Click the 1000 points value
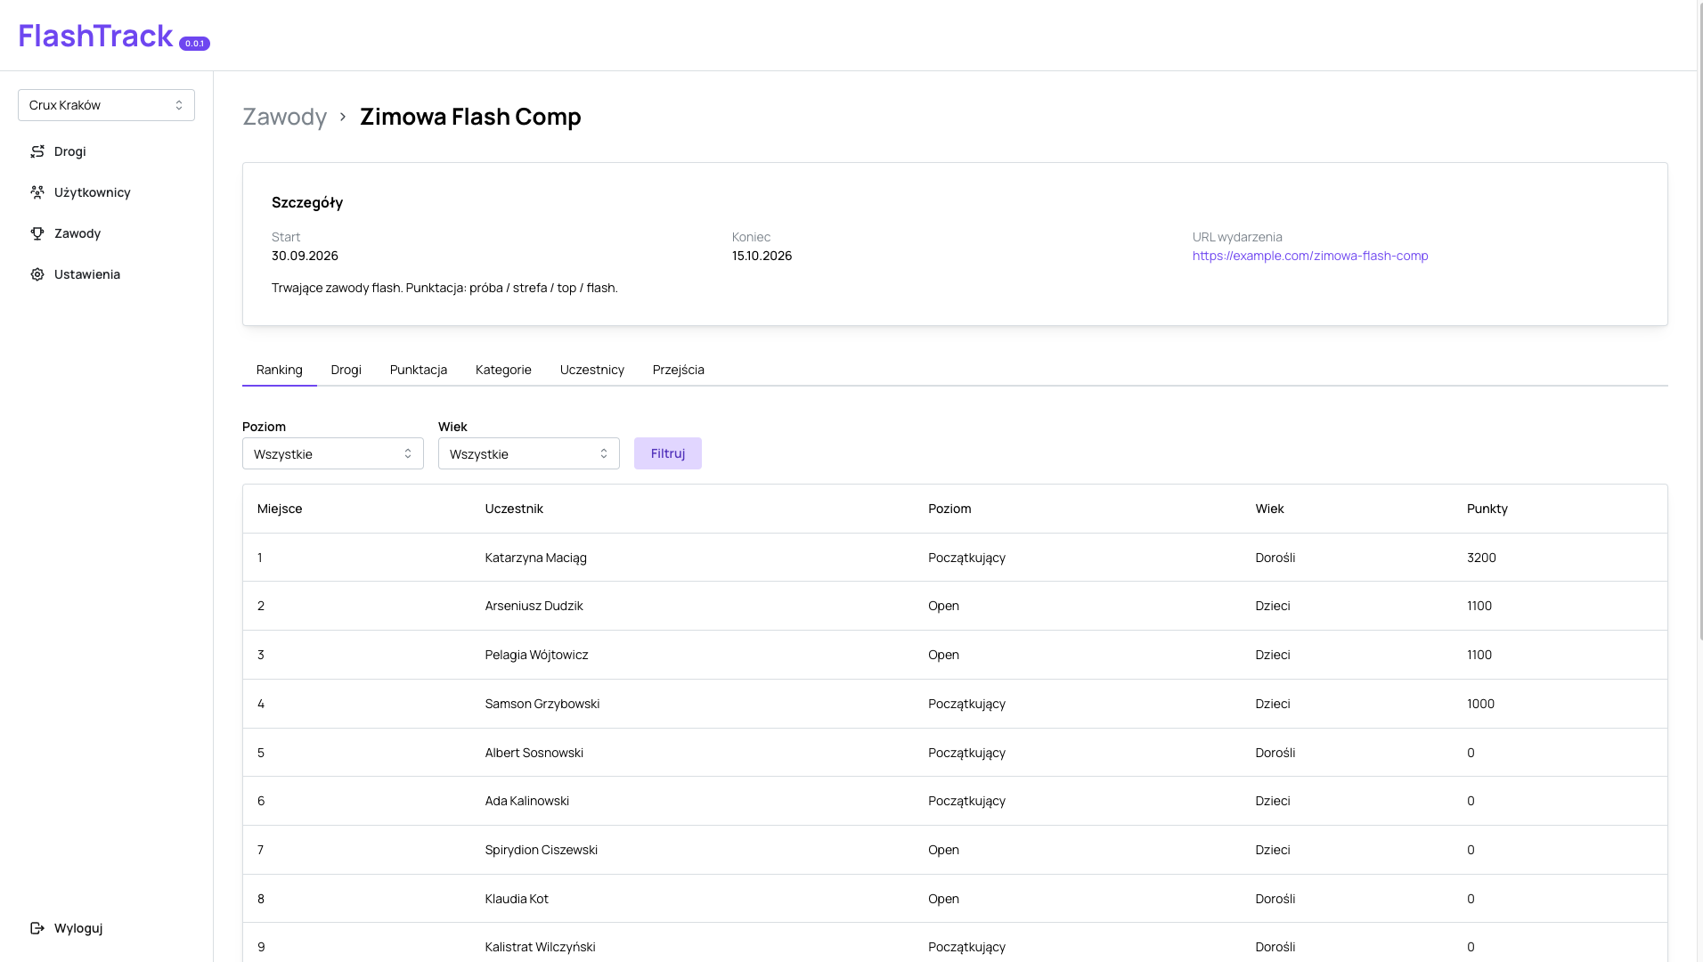 click(1480, 704)
